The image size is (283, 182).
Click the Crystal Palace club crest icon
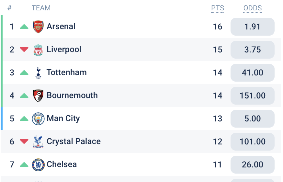point(38,142)
